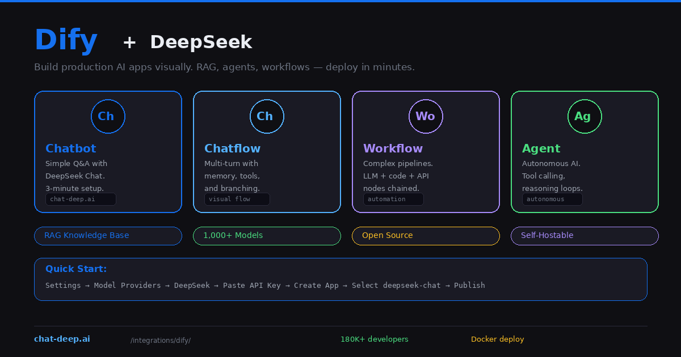This screenshot has width=681, height=357.
Task: Select the "1,000+ Models" pill
Action: (x=267, y=236)
